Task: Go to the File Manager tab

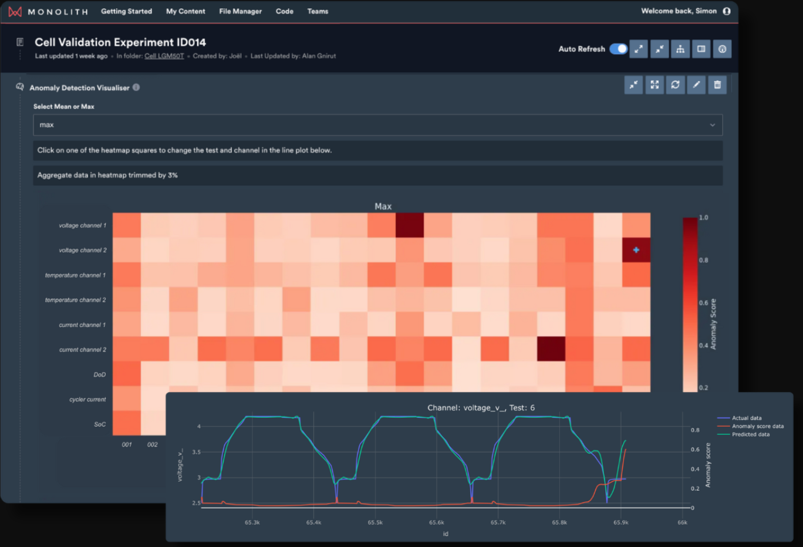Action: pos(240,11)
